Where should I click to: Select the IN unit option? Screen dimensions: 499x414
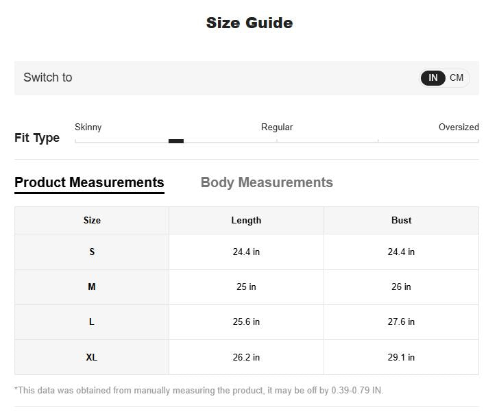(433, 77)
